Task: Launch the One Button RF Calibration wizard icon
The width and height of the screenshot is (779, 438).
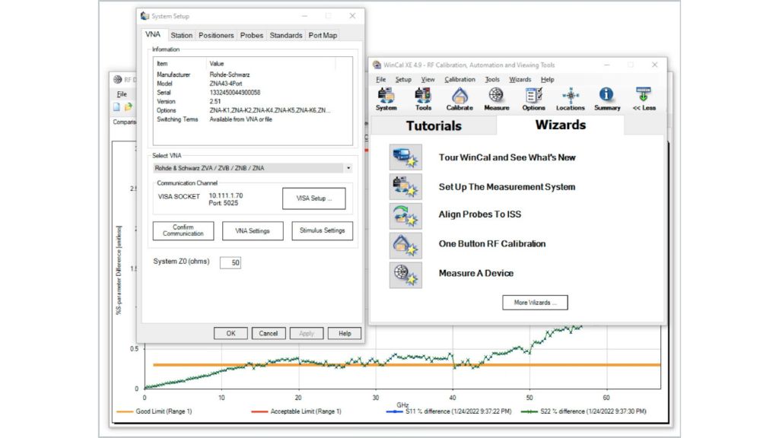Action: [403, 245]
